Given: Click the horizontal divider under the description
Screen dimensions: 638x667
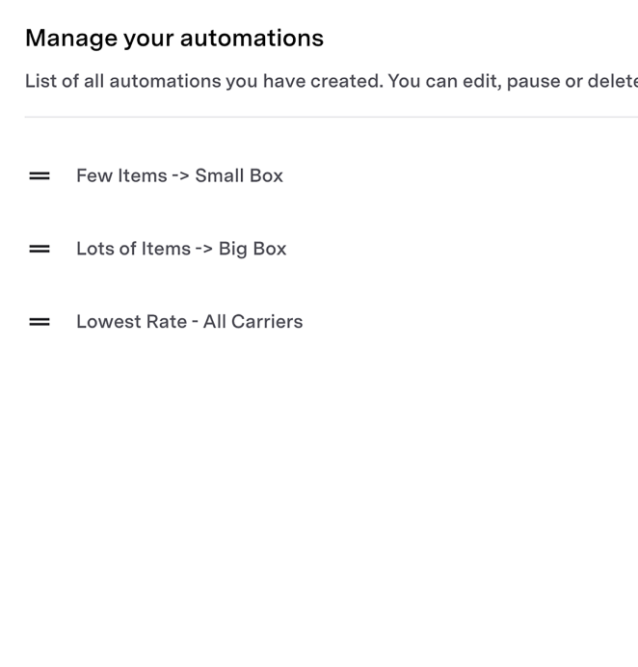Looking at the screenshot, I should (332, 117).
